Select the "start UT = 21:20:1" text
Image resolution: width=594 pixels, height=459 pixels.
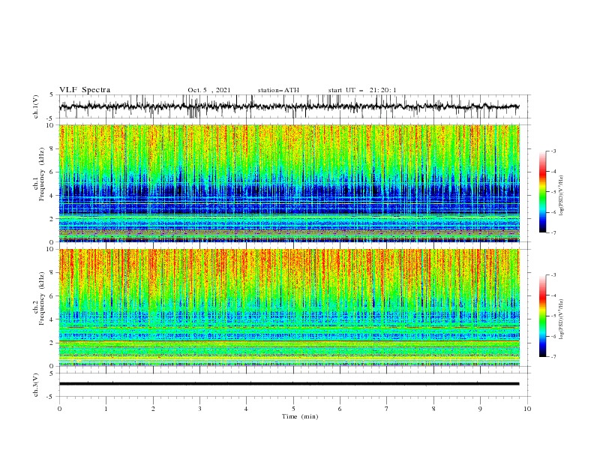coord(362,90)
